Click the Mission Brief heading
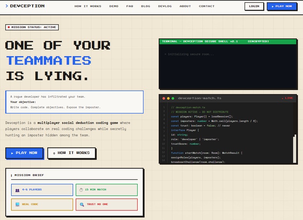 click(29, 175)
